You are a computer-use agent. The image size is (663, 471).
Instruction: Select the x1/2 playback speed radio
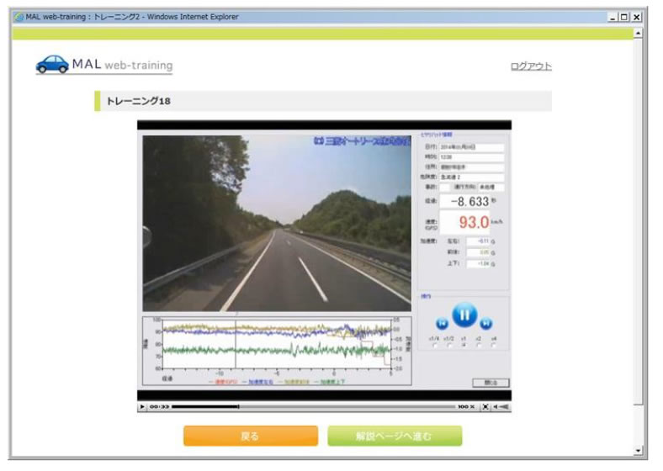[449, 346]
